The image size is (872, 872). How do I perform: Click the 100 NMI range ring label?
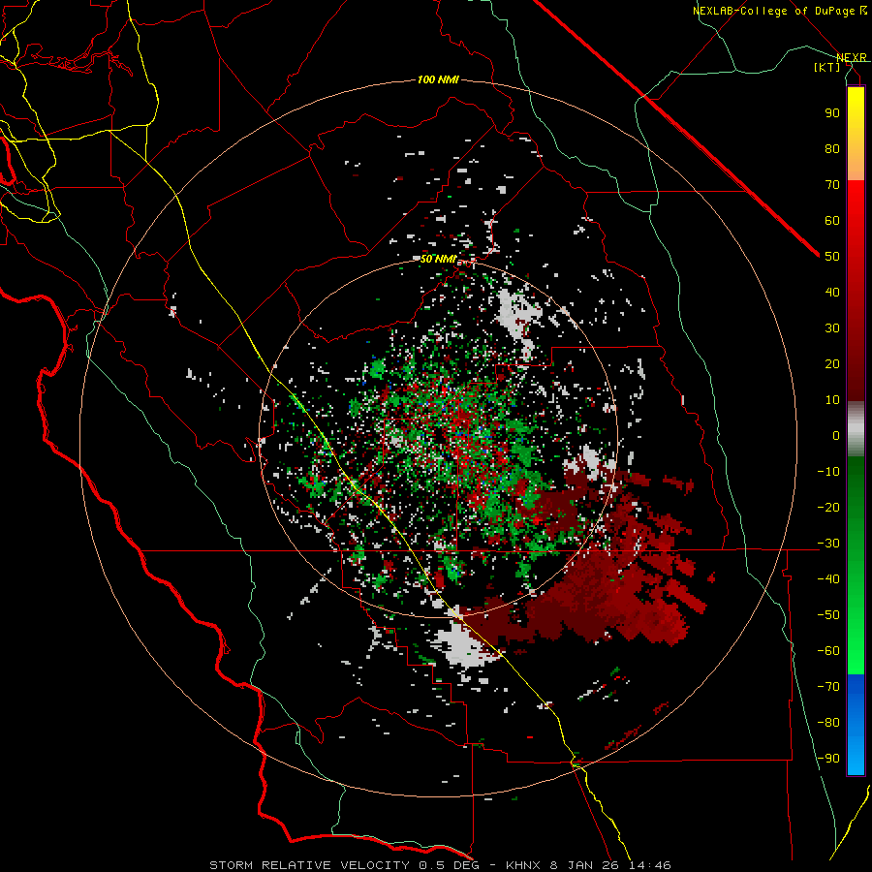click(x=438, y=80)
